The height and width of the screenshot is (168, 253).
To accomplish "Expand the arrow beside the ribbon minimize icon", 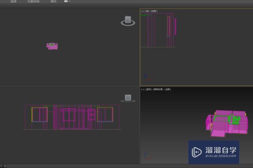I will coord(70,1).
